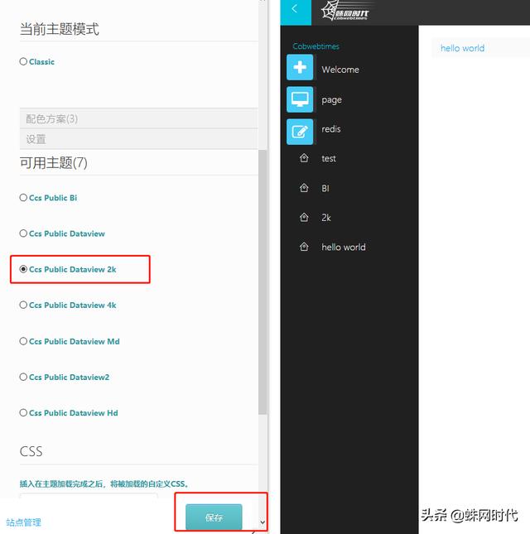Expand the 配色方案(3) section
530x534 pixels.
tap(138, 118)
